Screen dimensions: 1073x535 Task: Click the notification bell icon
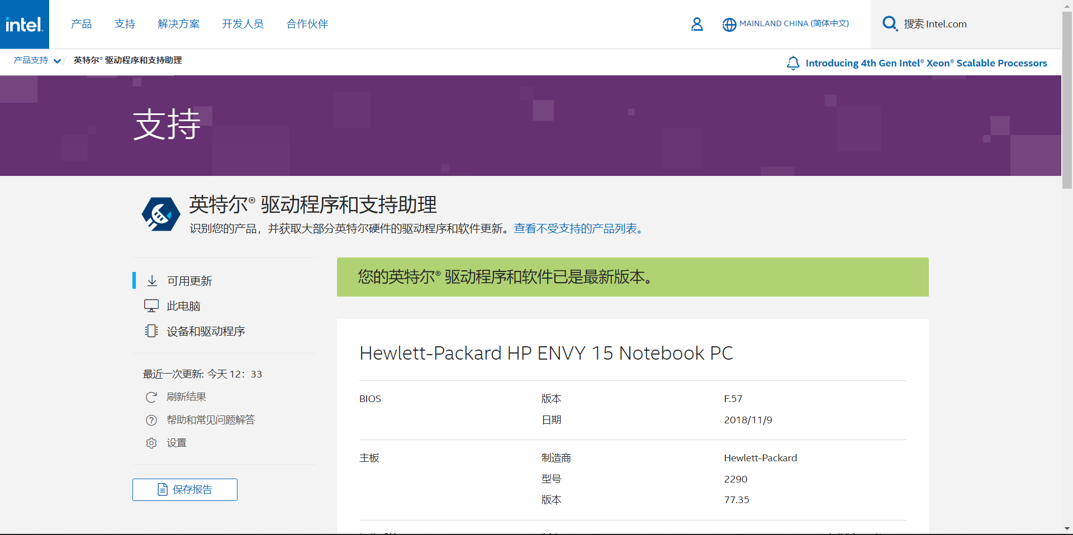[x=792, y=63]
